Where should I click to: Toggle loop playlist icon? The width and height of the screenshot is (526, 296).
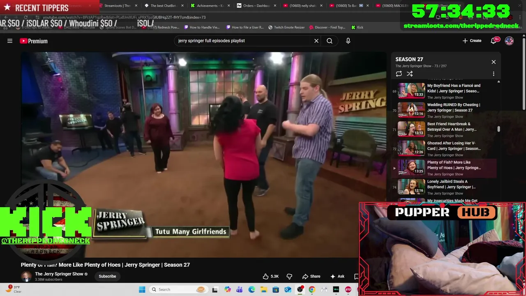tap(399, 74)
